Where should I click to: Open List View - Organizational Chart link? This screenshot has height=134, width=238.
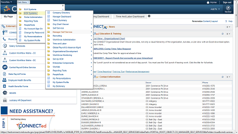pyautogui.click(x=109, y=39)
